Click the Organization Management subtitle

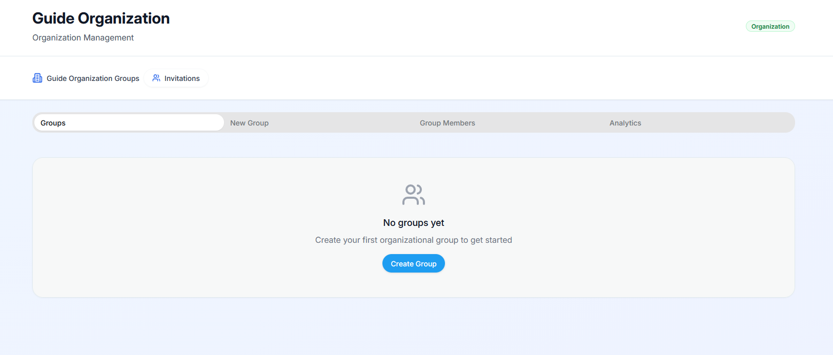tap(83, 38)
